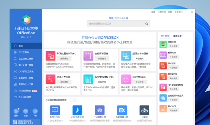The width and height of the screenshot is (210, 125).
Task: Click the 万彩办公大师OFFICEBOX banner title
Action: coord(100,38)
